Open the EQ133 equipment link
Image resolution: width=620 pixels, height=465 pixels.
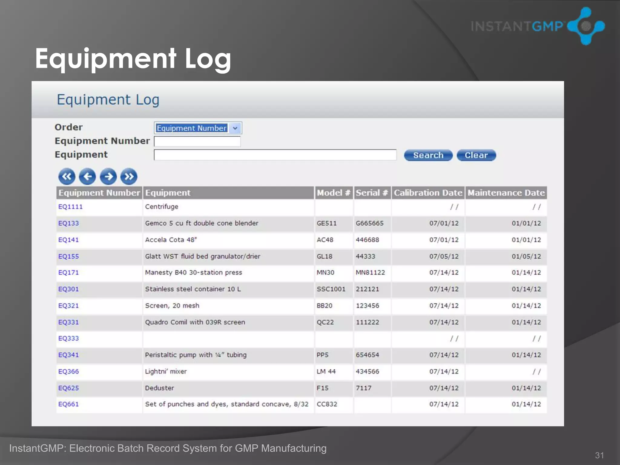point(68,223)
